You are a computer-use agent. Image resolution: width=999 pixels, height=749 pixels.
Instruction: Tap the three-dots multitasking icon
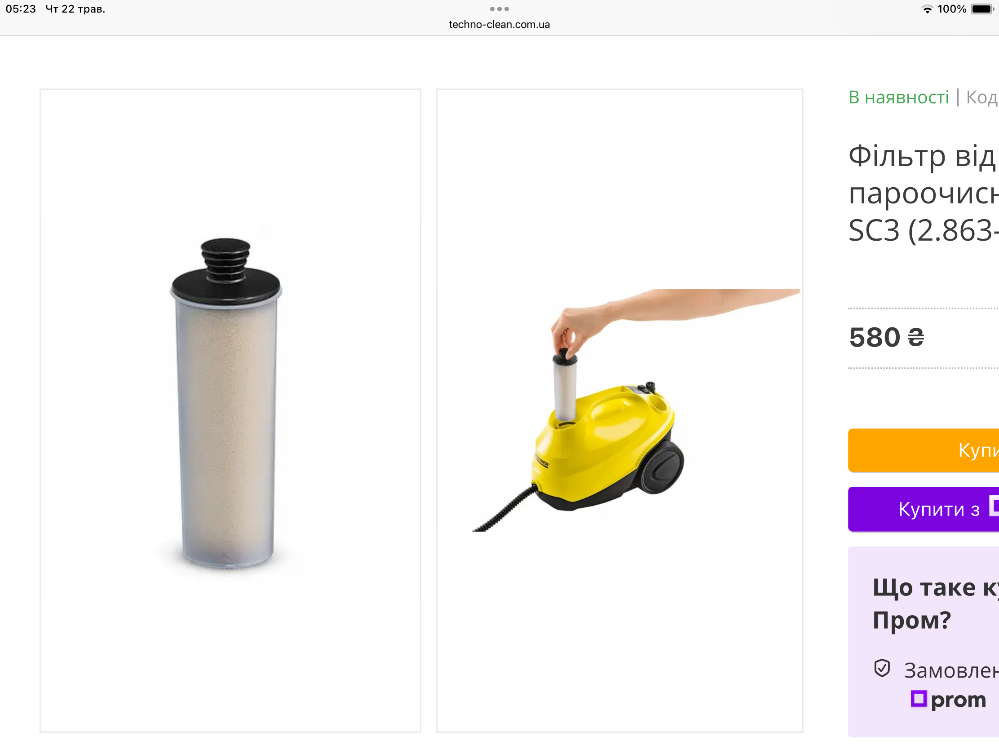click(x=499, y=9)
